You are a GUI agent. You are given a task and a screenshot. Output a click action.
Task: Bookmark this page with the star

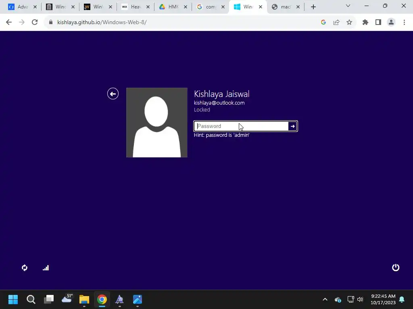(349, 23)
